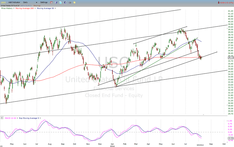Screen dimensions: 234x147
Task: Expand the MACD 12 26 dropdown arrow
Action: click(18, 118)
